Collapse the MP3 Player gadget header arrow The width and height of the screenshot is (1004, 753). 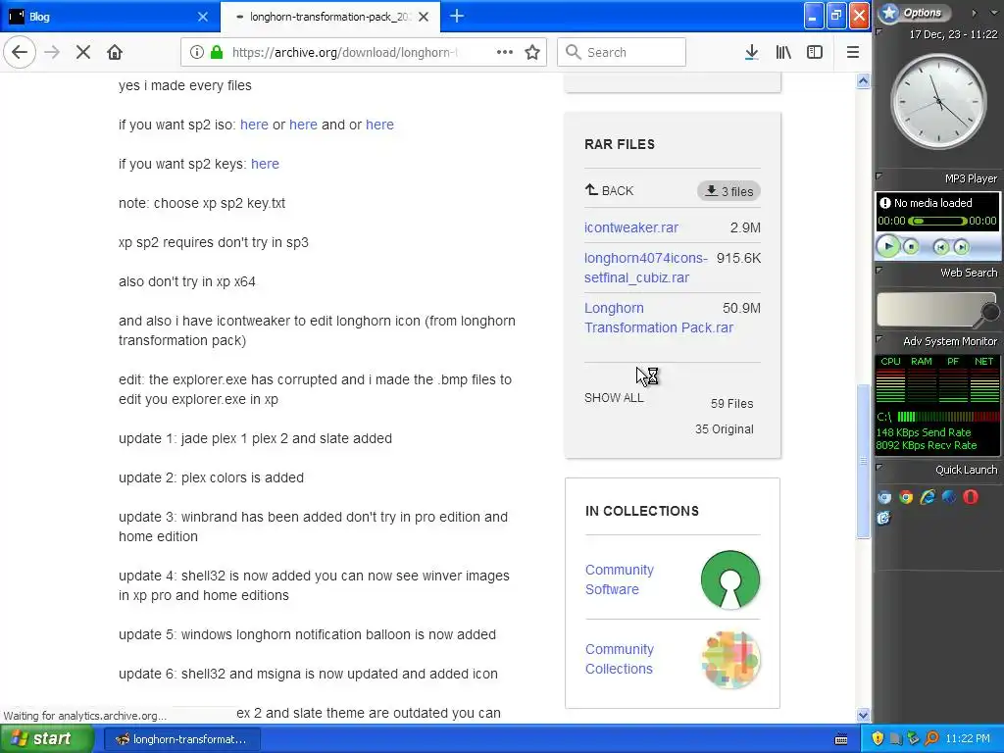coord(879,176)
